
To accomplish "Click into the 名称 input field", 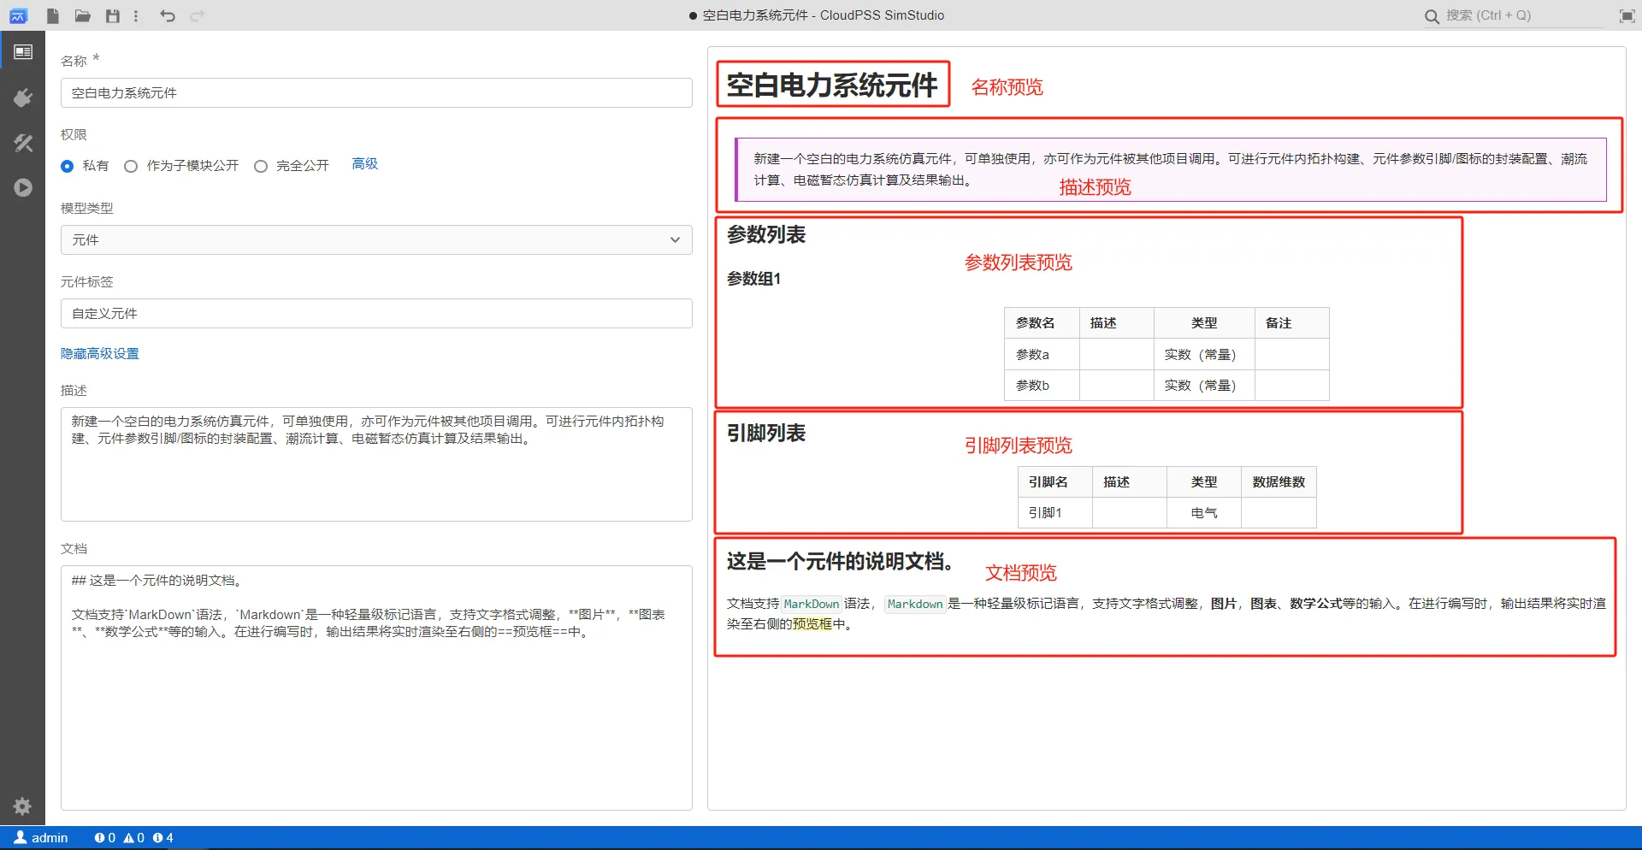I will 376,92.
